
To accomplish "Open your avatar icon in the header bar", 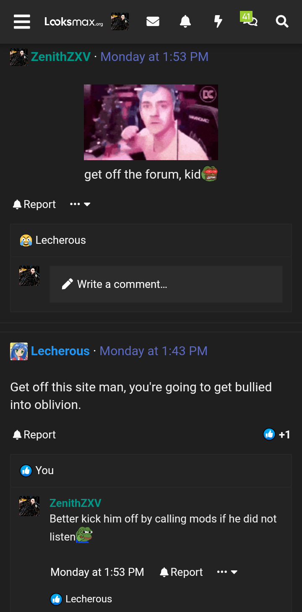I will pyautogui.click(x=120, y=21).
